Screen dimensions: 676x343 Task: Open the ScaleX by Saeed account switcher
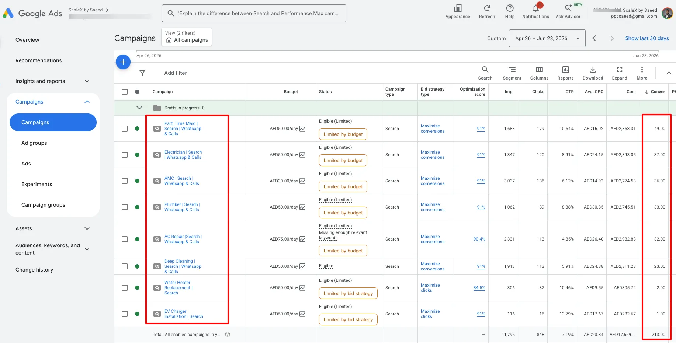pyautogui.click(x=89, y=10)
